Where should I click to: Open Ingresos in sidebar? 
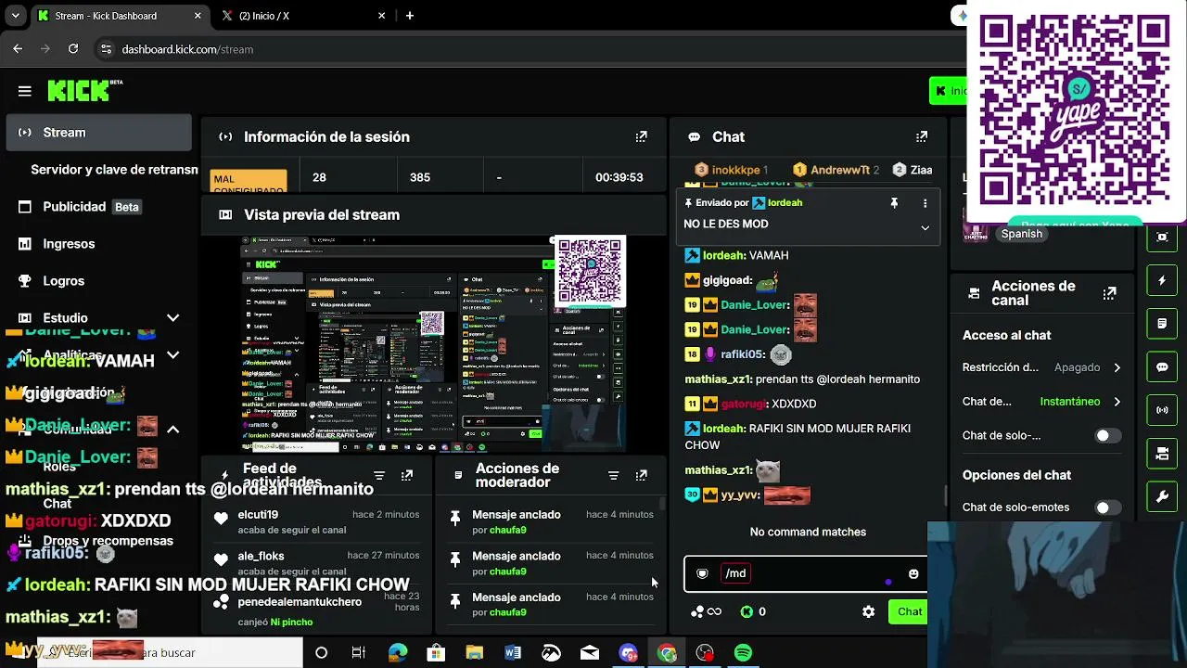(99, 244)
